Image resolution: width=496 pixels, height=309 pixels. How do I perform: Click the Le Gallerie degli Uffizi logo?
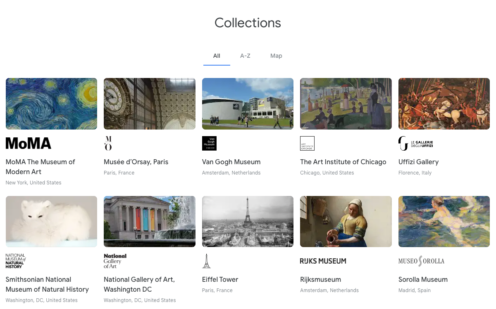[416, 143]
